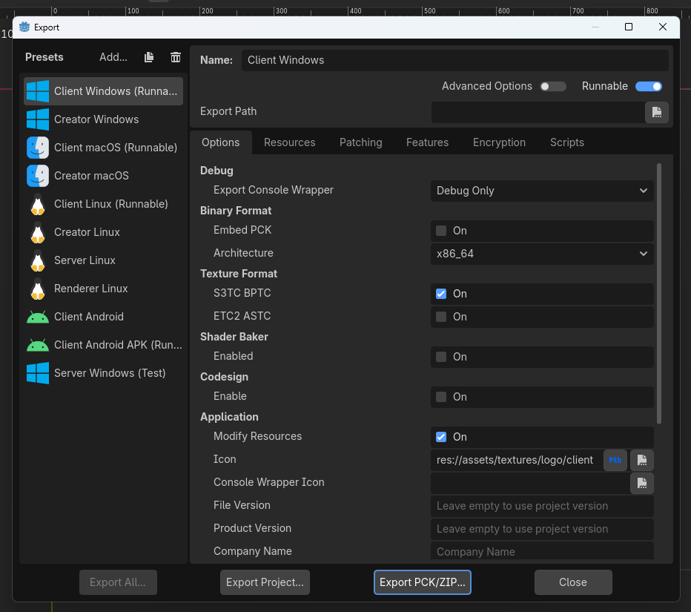Click the Export Project... button
The width and height of the screenshot is (691, 612).
pos(265,582)
